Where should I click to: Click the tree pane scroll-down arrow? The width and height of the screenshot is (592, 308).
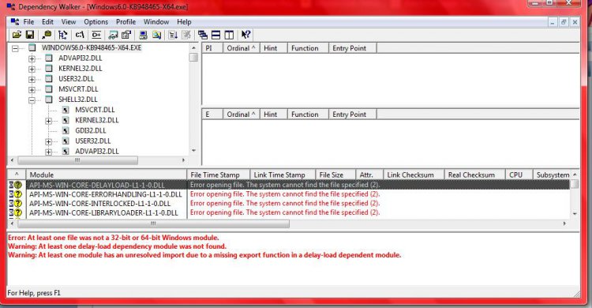point(193,151)
